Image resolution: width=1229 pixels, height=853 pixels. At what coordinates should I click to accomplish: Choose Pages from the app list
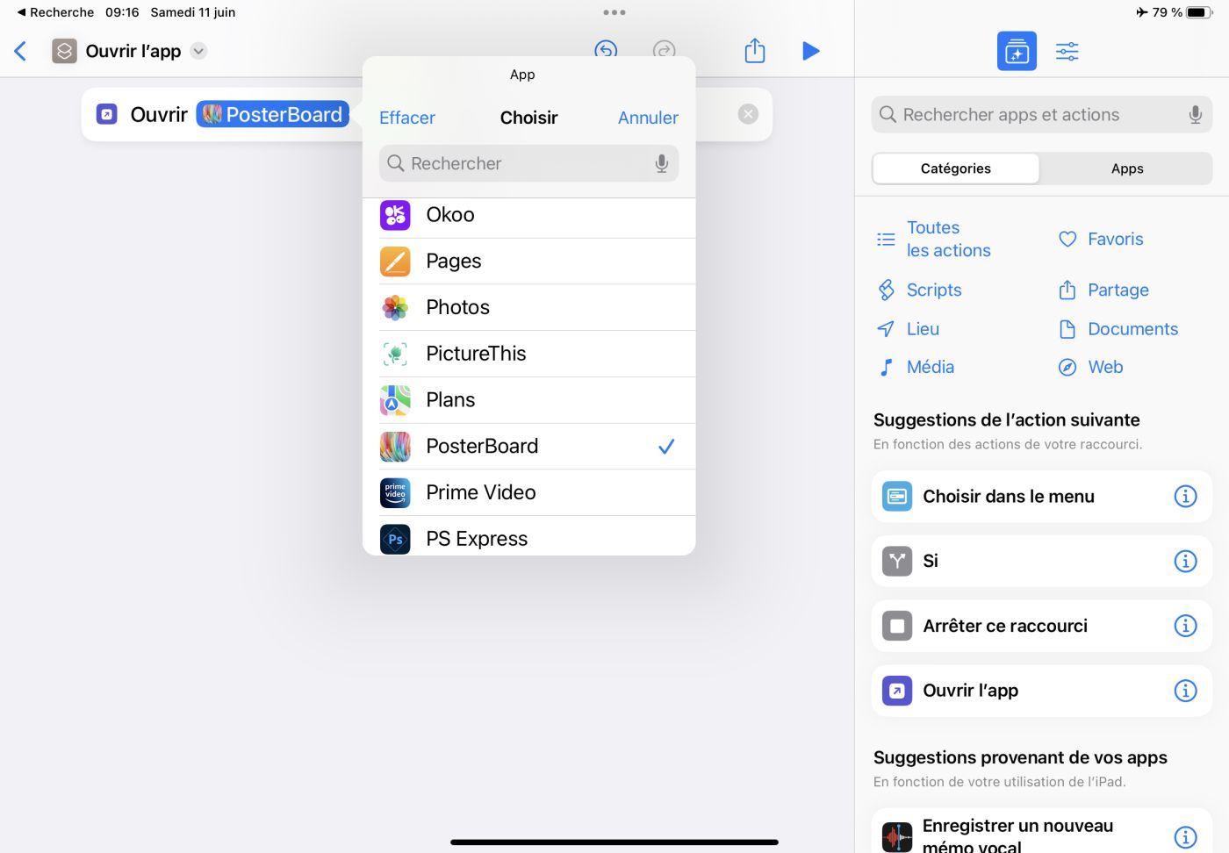(528, 261)
